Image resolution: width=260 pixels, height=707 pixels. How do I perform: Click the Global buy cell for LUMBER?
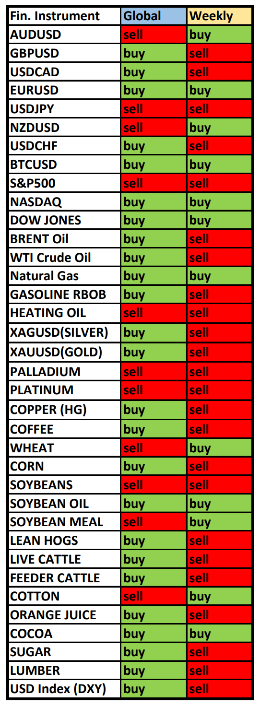click(154, 671)
